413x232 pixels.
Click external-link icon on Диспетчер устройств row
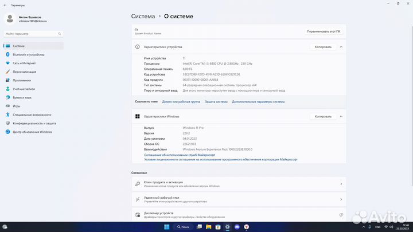[x=341, y=215]
